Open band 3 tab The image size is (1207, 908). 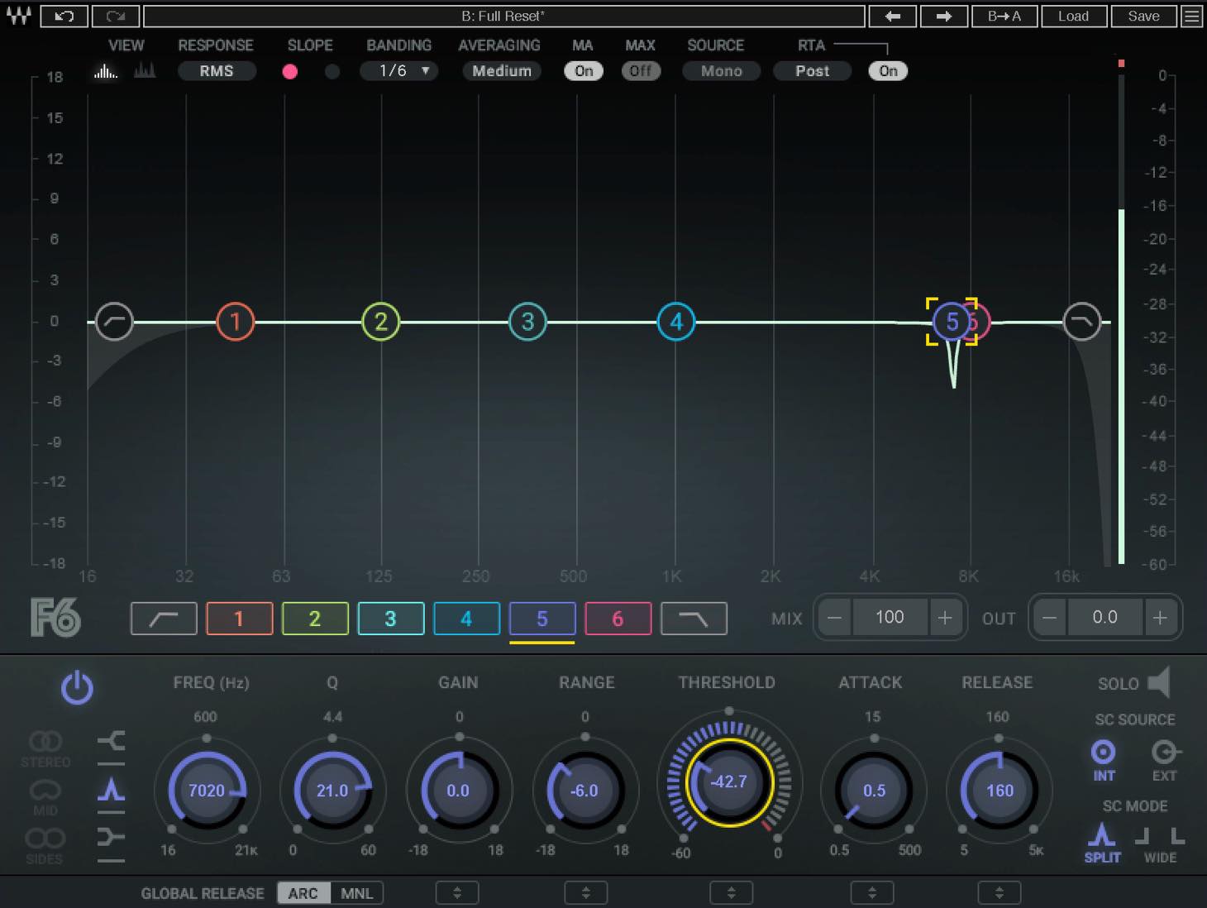click(391, 619)
